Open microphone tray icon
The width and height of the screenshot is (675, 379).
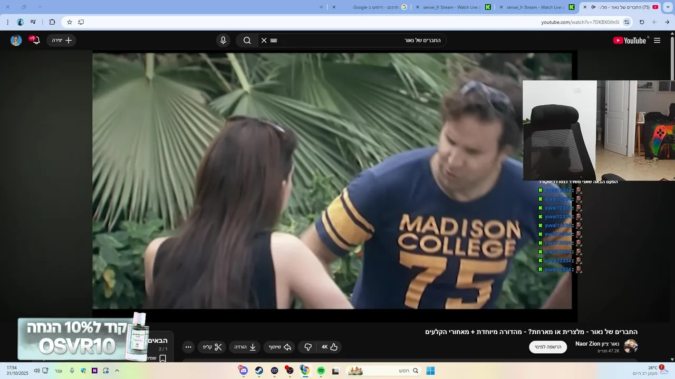tap(72, 371)
